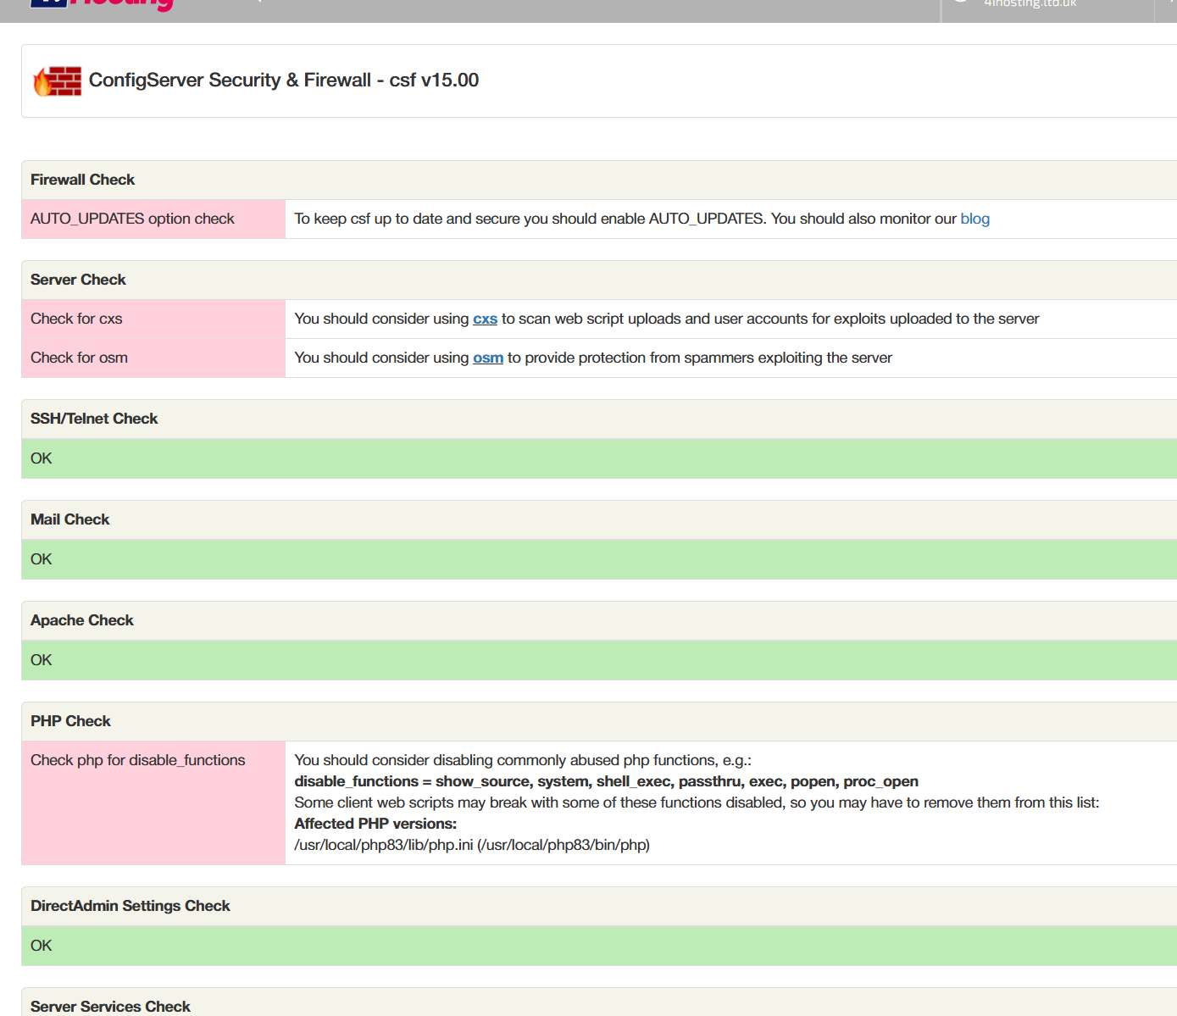Open the ConfigServer blog link
Viewport: 1177px width, 1016px height.
pos(974,219)
